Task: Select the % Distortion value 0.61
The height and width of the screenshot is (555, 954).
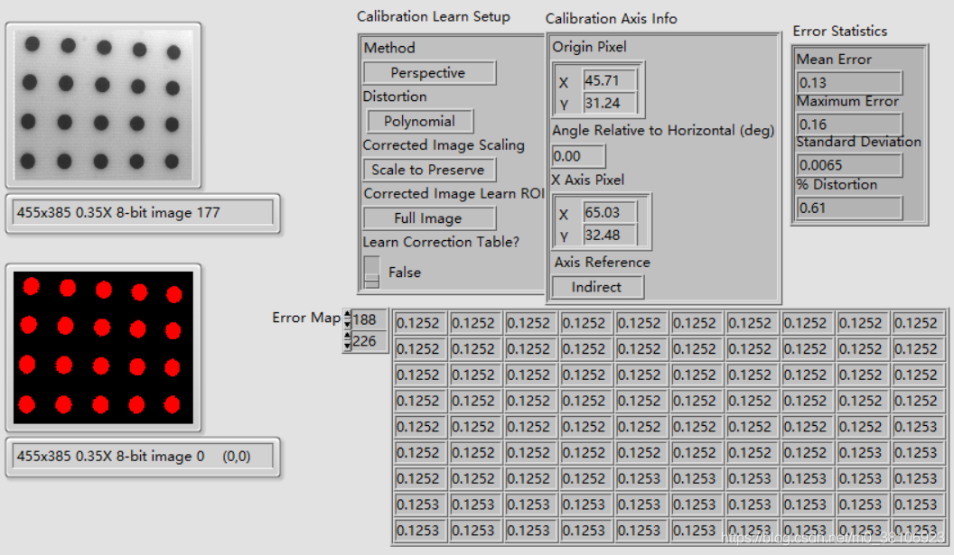Action: click(849, 208)
